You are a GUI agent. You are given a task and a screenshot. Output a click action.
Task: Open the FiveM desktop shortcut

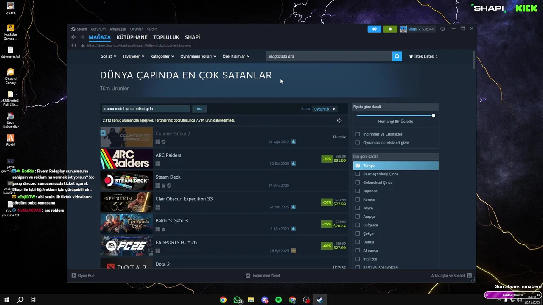pyautogui.click(x=11, y=140)
